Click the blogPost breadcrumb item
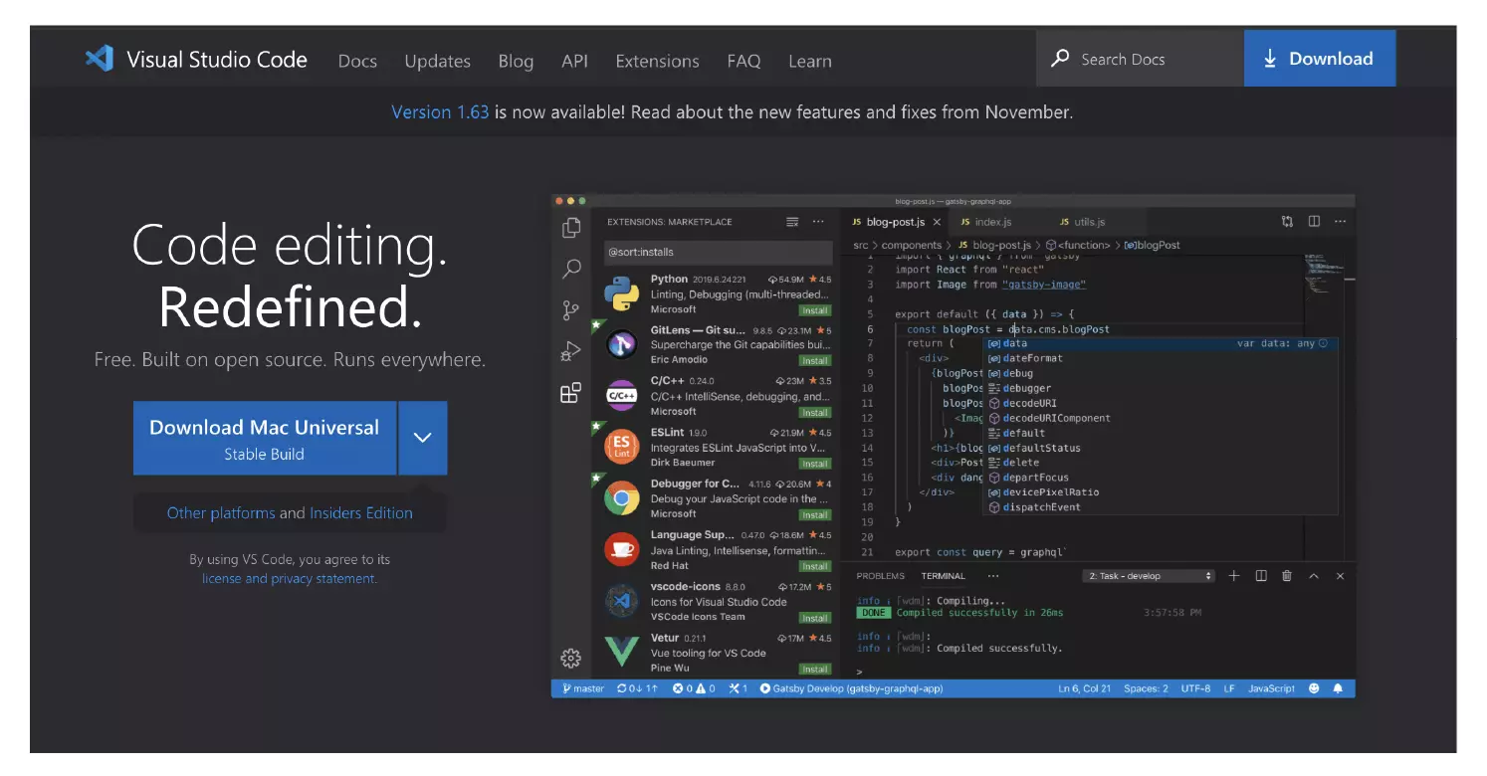Image resolution: width=1487 pixels, height=776 pixels. [x=1152, y=245]
